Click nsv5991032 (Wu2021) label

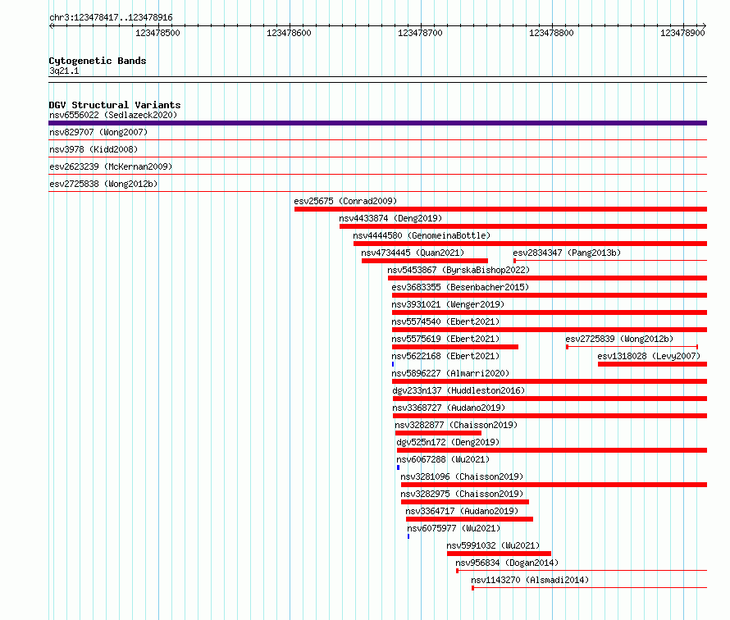493,545
